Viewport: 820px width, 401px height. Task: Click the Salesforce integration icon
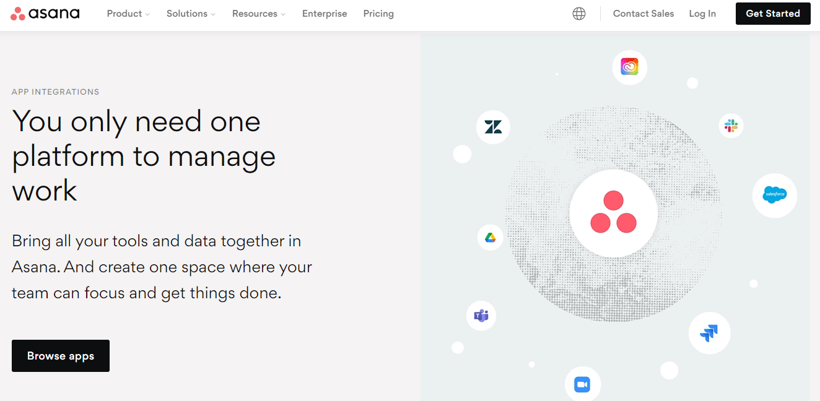775,196
